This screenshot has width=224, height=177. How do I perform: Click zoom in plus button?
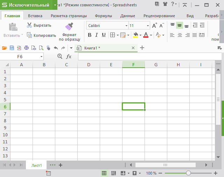click(x=216, y=173)
